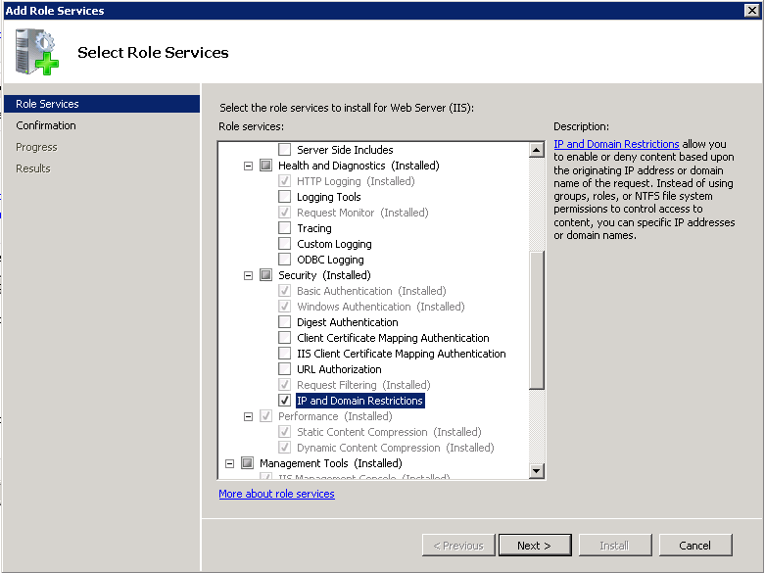Screen dimensions: 765x573
Task: Close the Add Role Services dialog
Action: (752, 10)
